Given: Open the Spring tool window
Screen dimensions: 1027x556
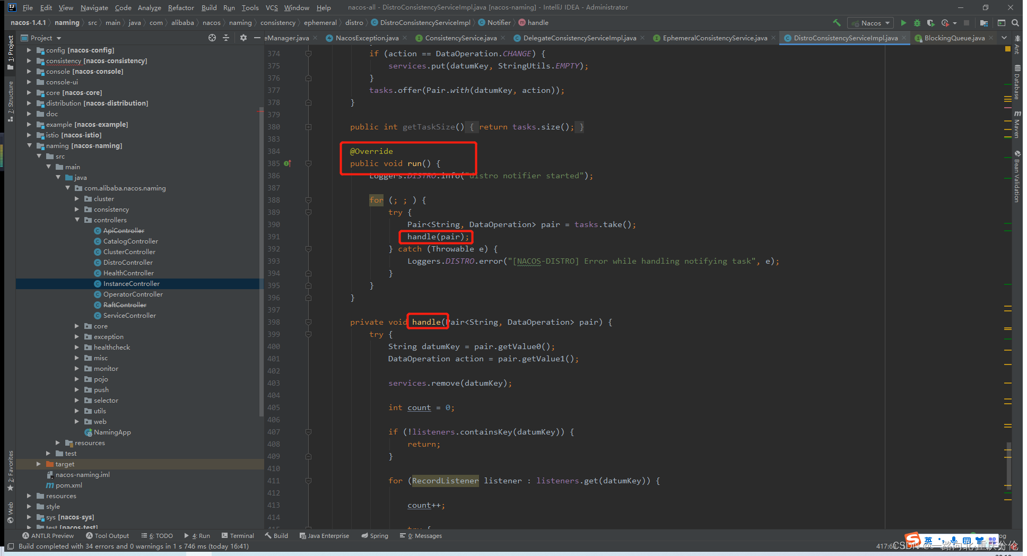Looking at the screenshot, I should pos(375,536).
